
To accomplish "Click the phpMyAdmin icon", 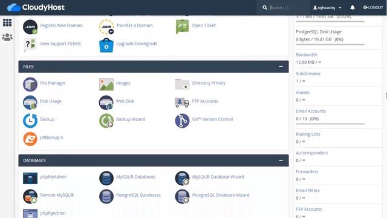I will [30, 178].
